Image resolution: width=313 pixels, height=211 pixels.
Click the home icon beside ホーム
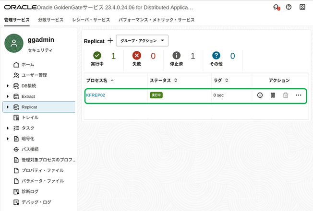[x=16, y=65]
